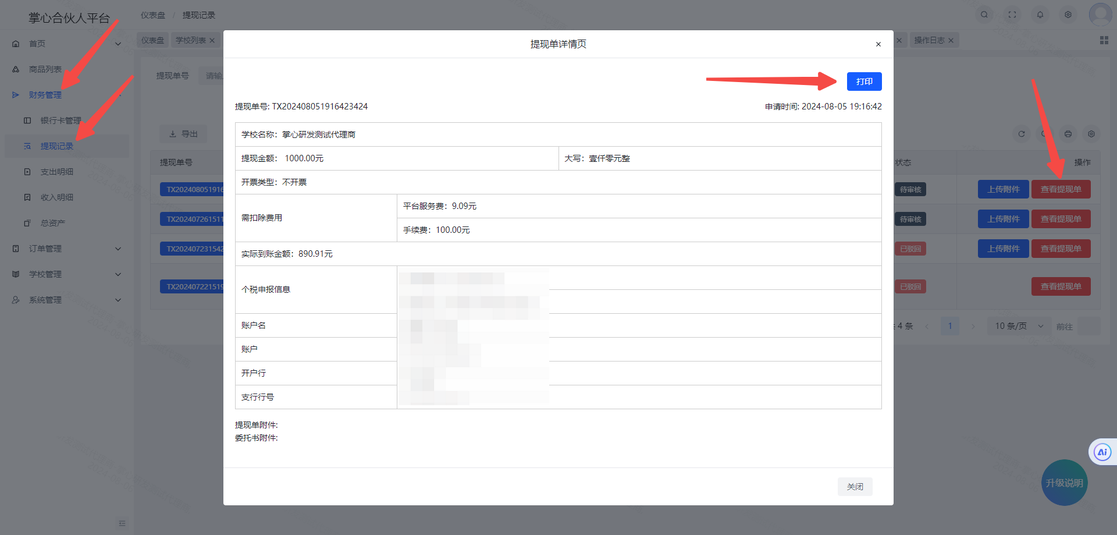Click the table print icon

point(1068,134)
